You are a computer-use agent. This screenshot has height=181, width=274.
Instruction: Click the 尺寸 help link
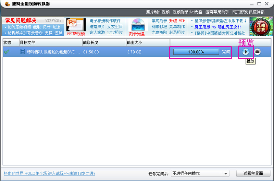47,27
